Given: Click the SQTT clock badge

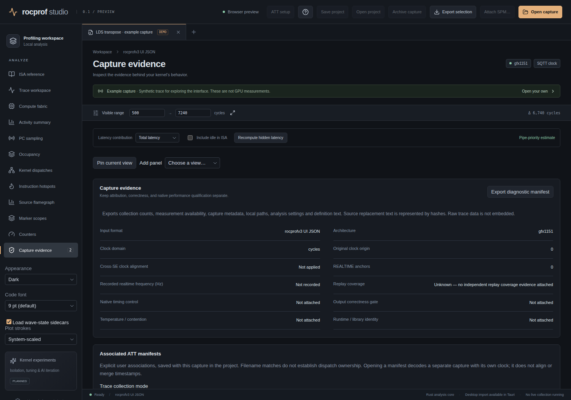Looking at the screenshot, I should tap(547, 63).
